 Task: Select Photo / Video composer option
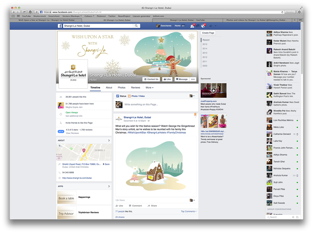[x=136, y=96]
